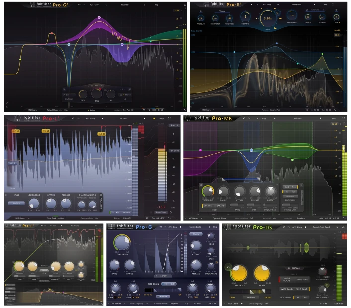This screenshot has width=351, height=308.
Task: Open Dynamic Phase mode dropdown in Pro-MB
Action: (x=219, y=218)
